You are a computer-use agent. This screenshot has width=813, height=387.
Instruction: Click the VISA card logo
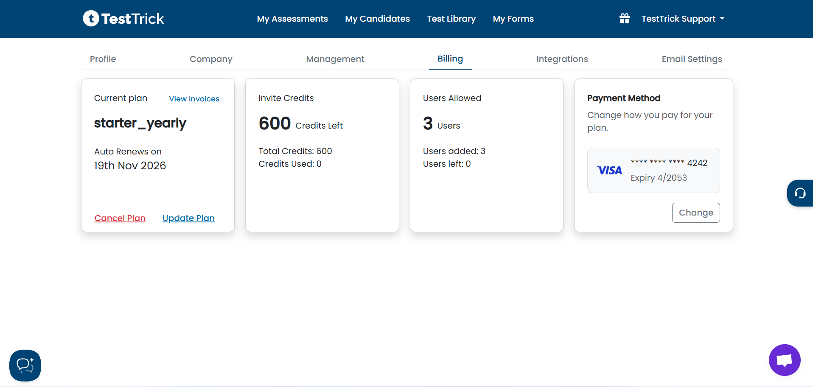click(x=609, y=171)
